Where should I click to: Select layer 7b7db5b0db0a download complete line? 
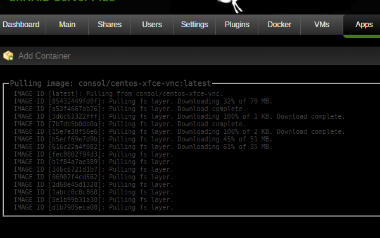(x=130, y=124)
